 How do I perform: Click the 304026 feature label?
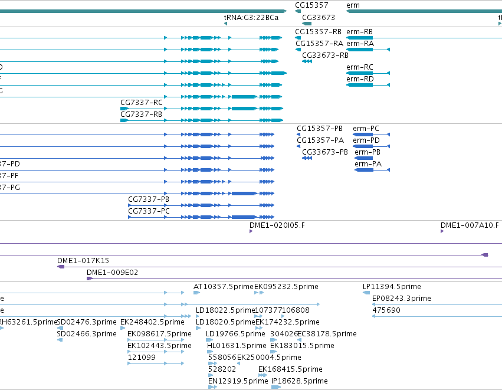tap(284, 333)
